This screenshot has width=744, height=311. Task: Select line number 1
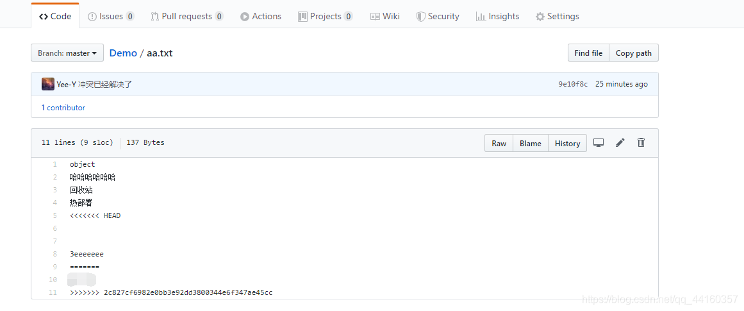click(x=55, y=164)
